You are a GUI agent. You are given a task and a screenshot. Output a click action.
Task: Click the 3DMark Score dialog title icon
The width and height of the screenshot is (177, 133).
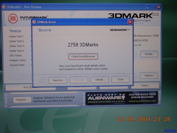coord(34,22)
